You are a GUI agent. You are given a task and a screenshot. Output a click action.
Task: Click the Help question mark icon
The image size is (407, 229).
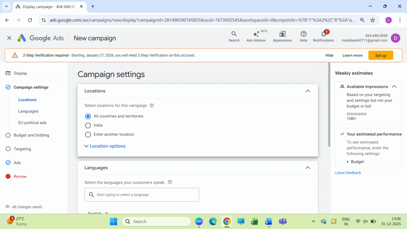(x=303, y=34)
